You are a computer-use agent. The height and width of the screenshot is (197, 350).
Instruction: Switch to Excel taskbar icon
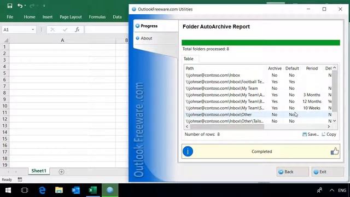[x=93, y=190]
